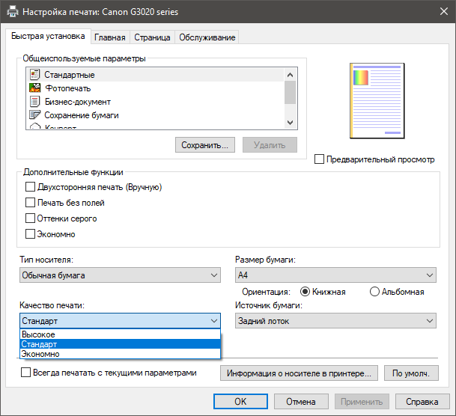Select Альбомная orientation radio button

[x=374, y=291]
